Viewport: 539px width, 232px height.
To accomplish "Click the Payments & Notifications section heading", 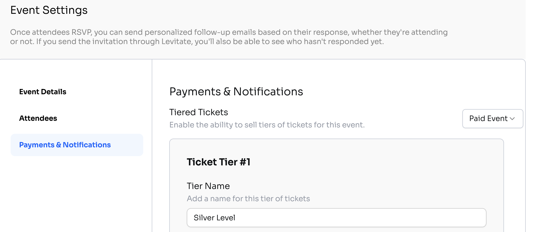I will coord(236,92).
